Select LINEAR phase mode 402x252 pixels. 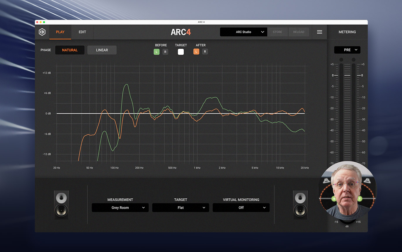(x=102, y=50)
